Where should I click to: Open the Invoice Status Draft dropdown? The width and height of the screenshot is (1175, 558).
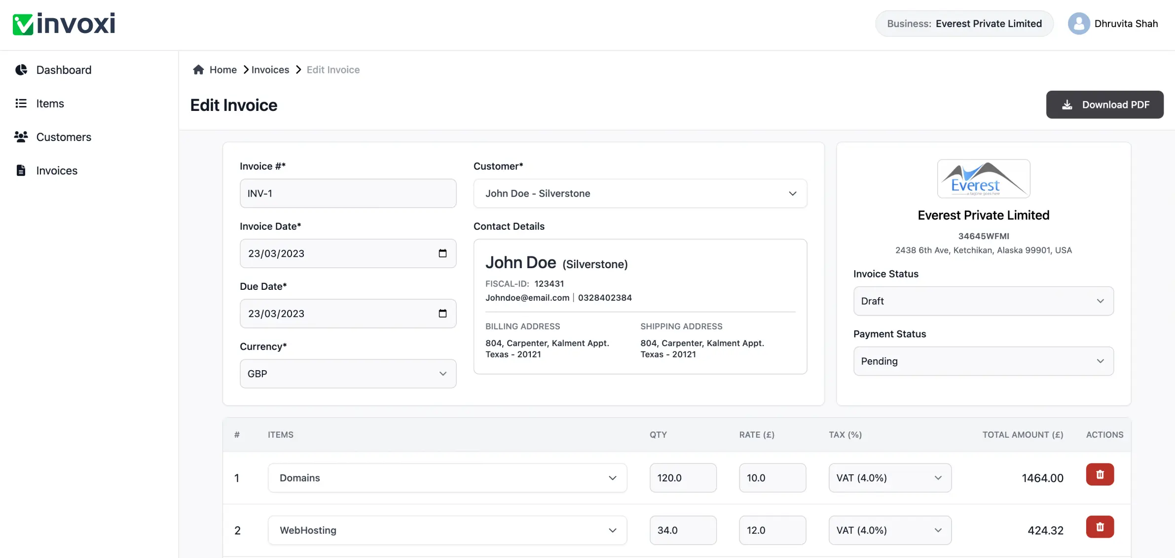click(983, 301)
